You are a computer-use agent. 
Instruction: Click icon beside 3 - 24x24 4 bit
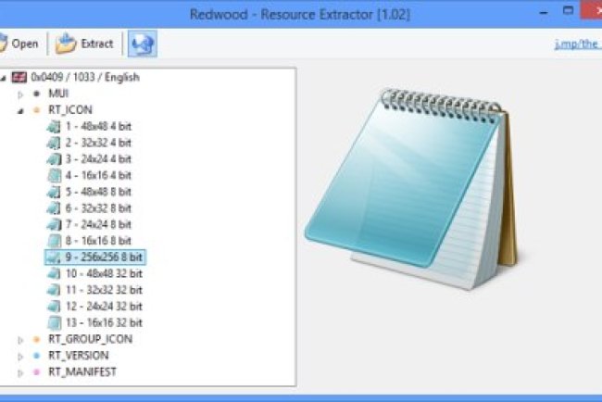pyautogui.click(x=54, y=159)
